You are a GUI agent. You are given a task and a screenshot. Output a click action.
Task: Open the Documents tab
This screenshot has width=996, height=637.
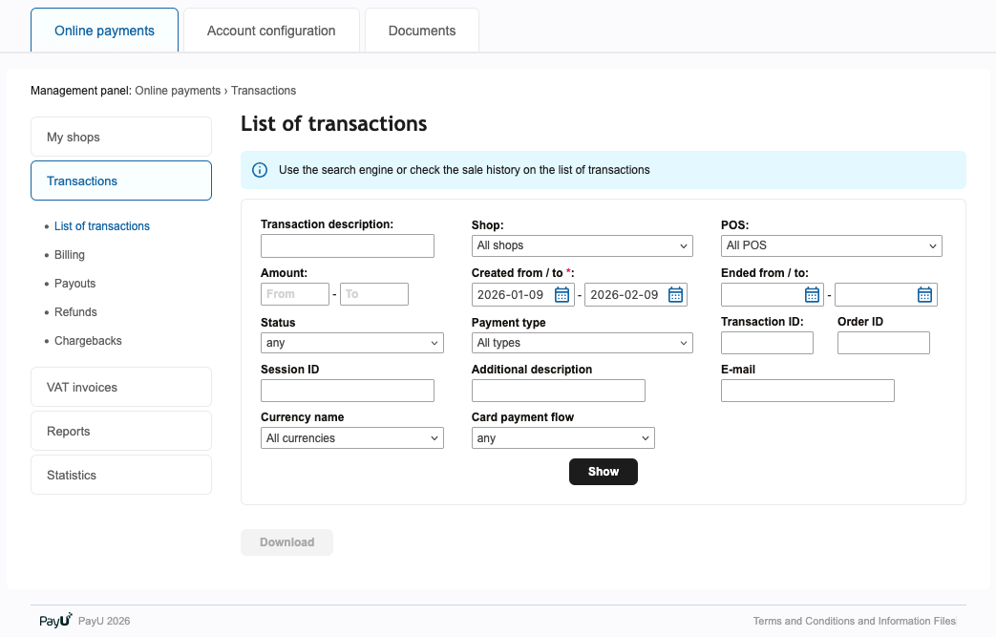pyautogui.click(x=421, y=31)
